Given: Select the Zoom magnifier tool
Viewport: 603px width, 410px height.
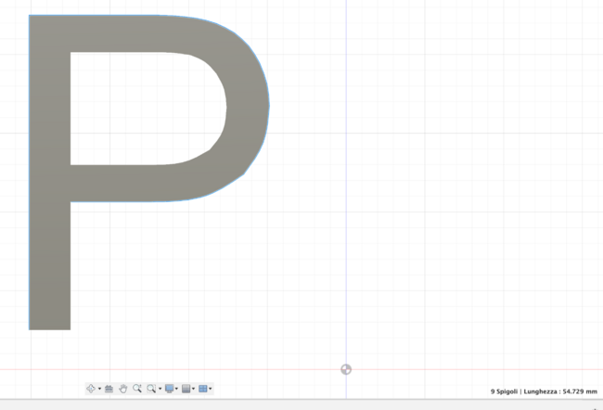Looking at the screenshot, I should pos(137,389).
